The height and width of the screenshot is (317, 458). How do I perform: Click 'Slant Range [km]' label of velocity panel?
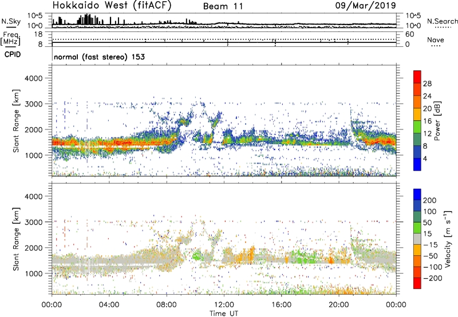click(x=16, y=239)
